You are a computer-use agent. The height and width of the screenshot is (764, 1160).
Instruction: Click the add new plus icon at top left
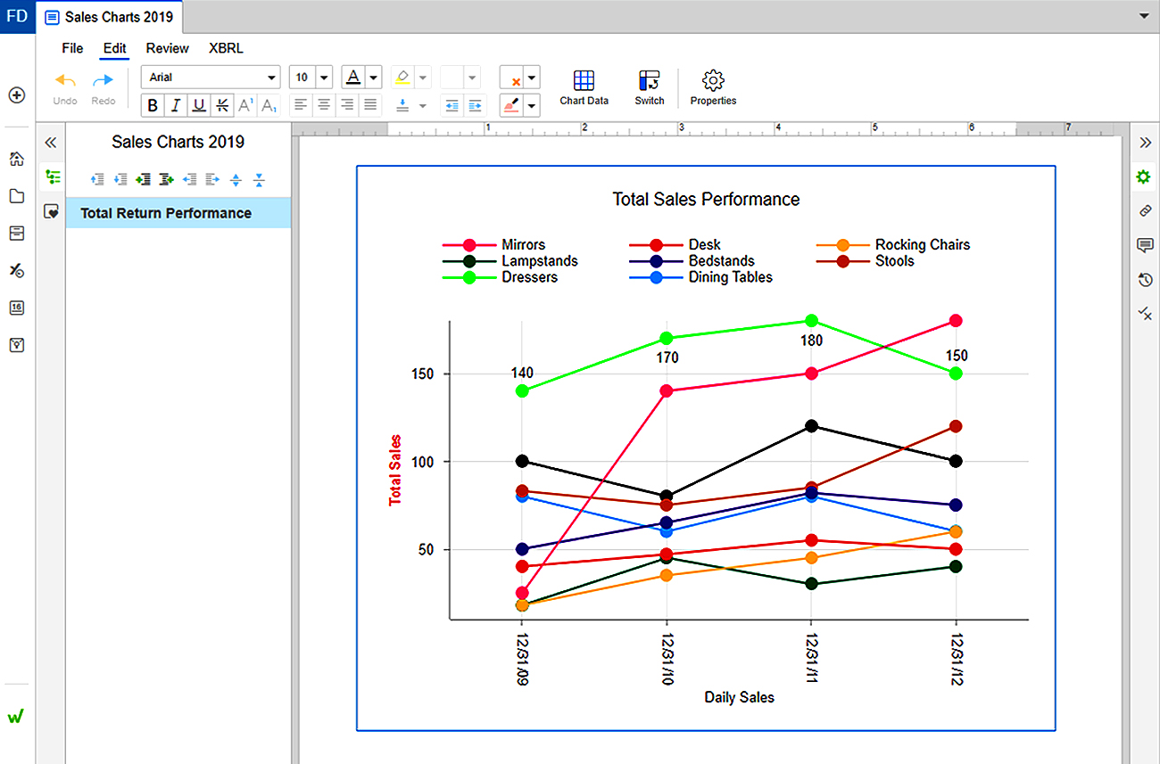point(16,95)
